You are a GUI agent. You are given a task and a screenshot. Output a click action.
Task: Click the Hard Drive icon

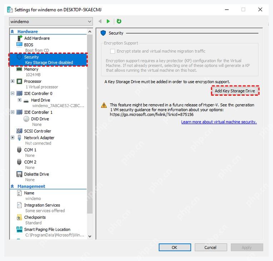coord(26,101)
